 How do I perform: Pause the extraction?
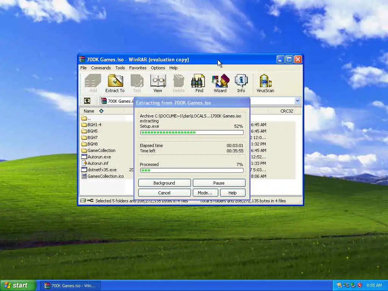tap(219, 183)
